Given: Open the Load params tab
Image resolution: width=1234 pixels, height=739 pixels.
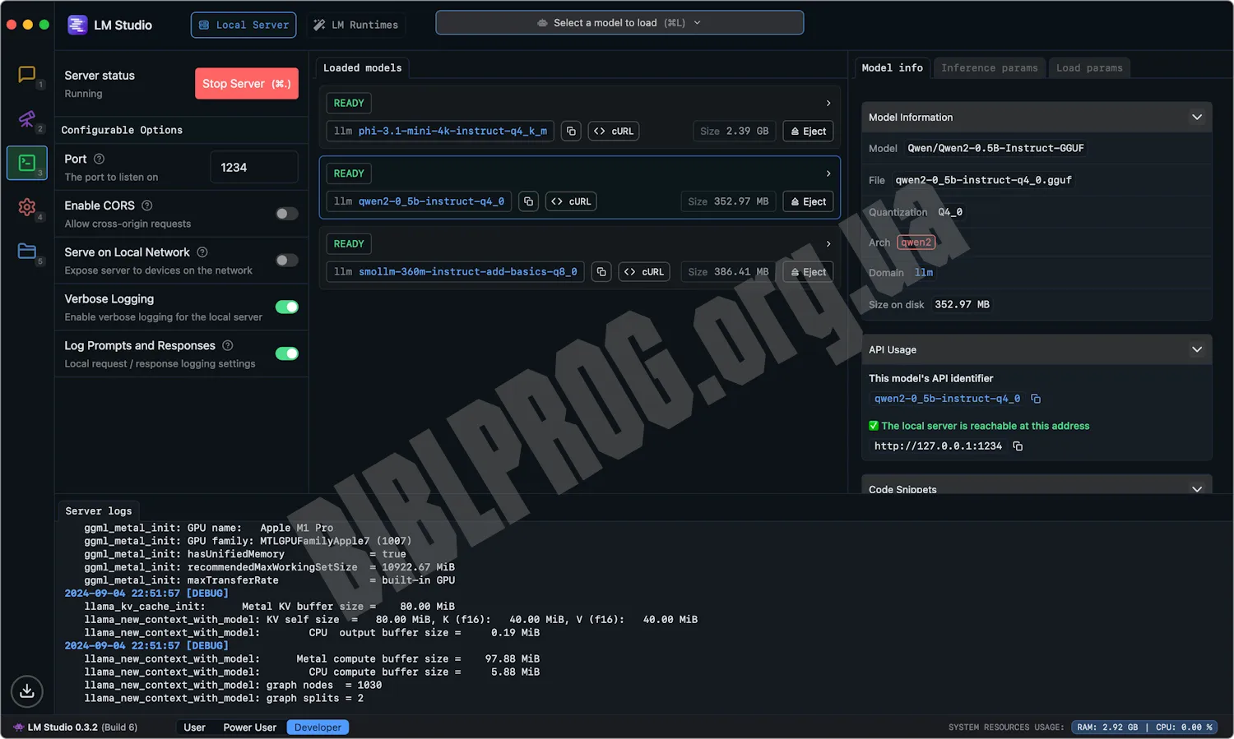Looking at the screenshot, I should tap(1089, 68).
